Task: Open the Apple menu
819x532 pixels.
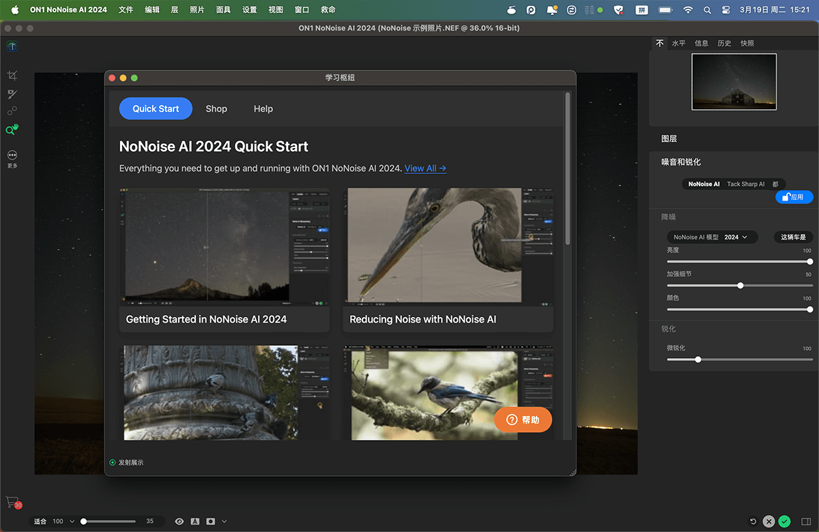Action: 14,10
